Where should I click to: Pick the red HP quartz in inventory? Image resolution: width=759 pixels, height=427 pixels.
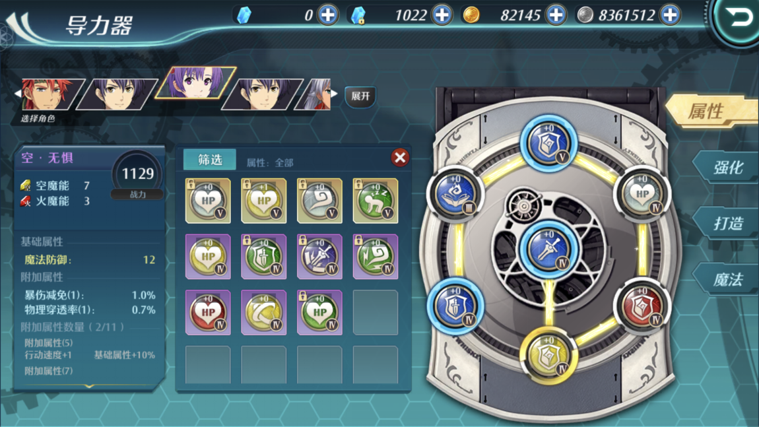(x=208, y=313)
